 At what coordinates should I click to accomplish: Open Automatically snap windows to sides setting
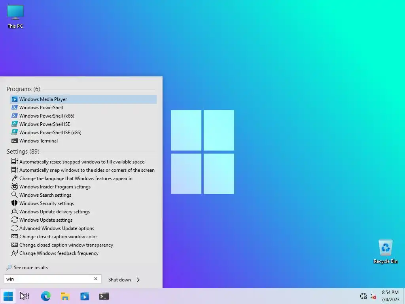[x=83, y=170]
